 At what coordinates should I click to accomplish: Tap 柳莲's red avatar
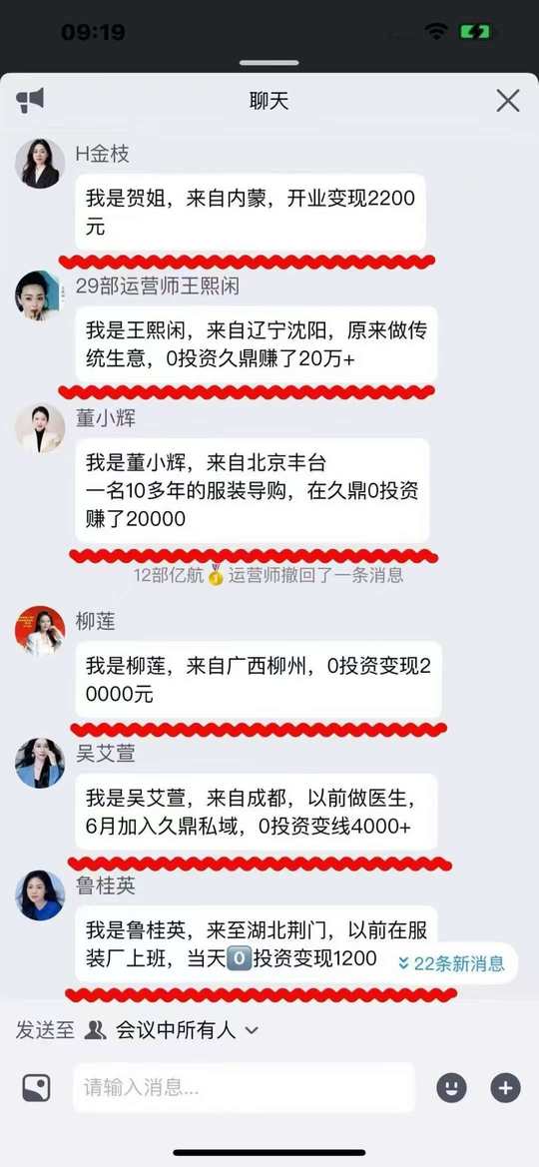[40, 630]
